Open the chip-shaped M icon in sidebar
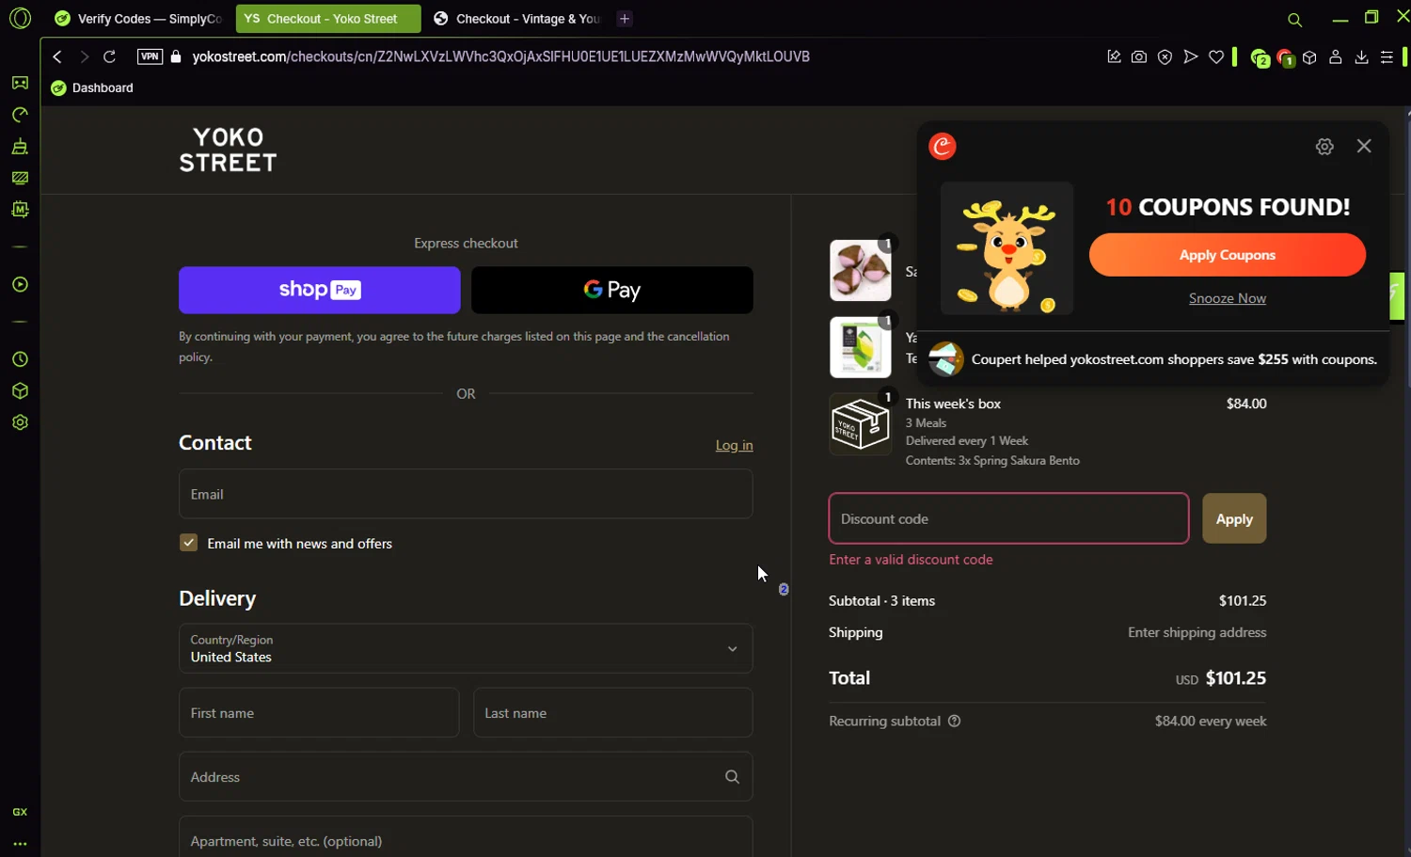Viewport: 1411px width, 857px height. 20,209
